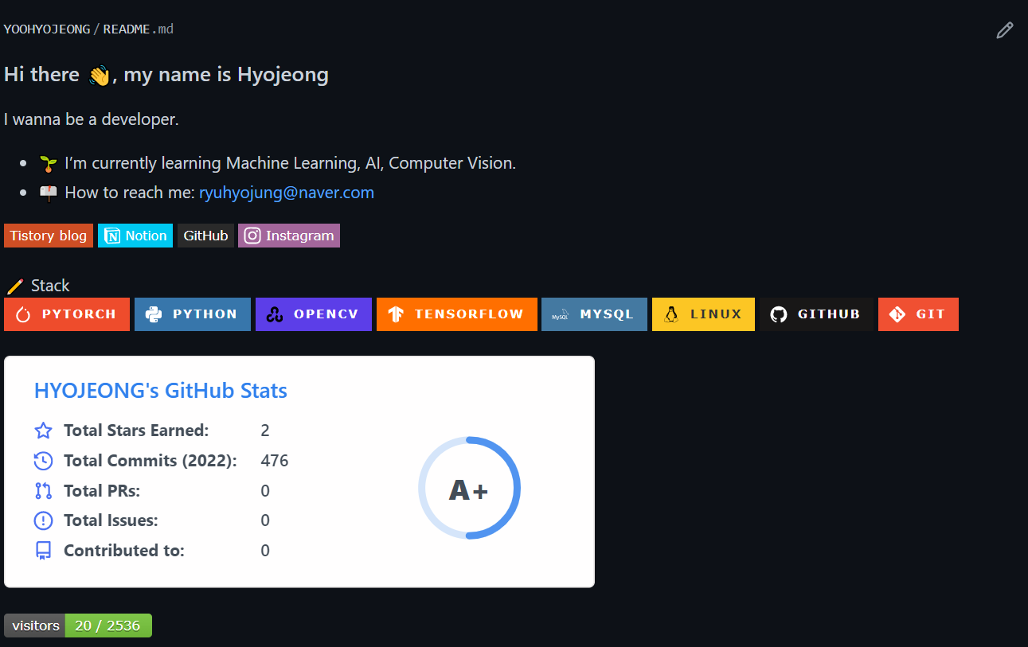Viewport: 1028px width, 647px height.
Task: Click the 476 total commits value
Action: click(x=275, y=461)
